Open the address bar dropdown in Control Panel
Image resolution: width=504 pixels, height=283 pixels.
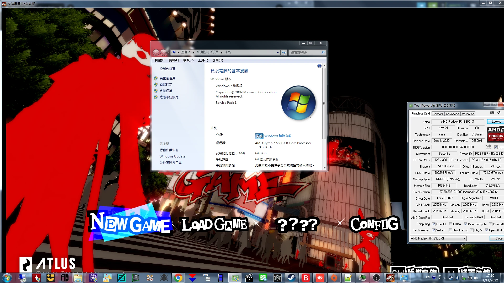278,52
